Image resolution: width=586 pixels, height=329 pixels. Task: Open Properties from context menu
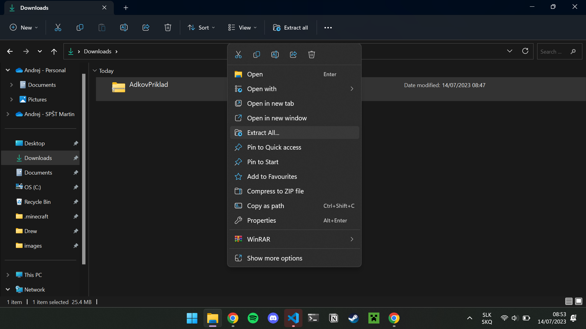(x=295, y=221)
